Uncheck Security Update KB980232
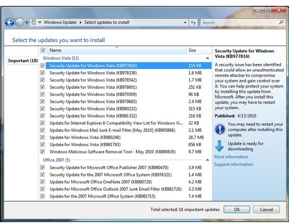 42,109
